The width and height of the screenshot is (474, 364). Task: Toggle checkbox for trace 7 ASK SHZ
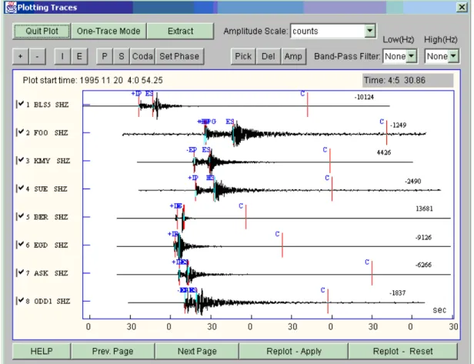20,272
